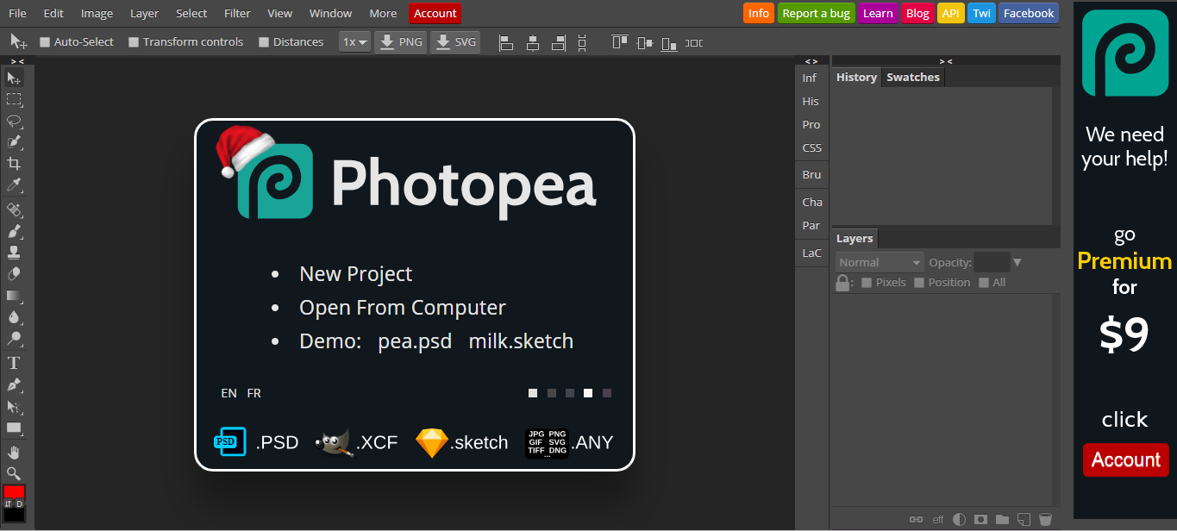Click Open From Computer
Screen dimensions: 1177x531
(403, 308)
